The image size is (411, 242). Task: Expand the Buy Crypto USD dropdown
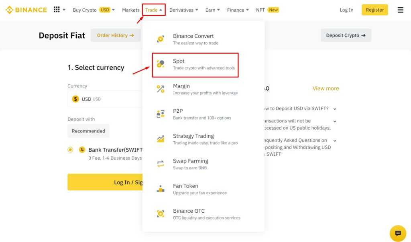tap(94, 10)
